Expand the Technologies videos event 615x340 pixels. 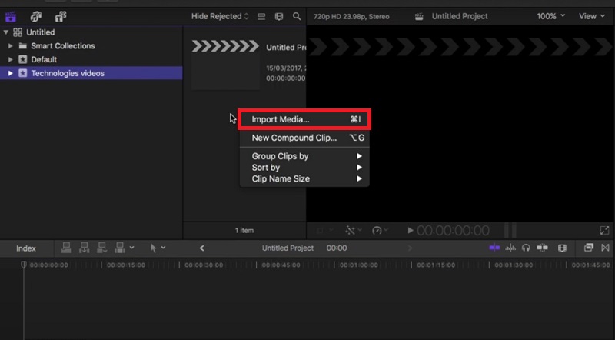[x=11, y=73]
